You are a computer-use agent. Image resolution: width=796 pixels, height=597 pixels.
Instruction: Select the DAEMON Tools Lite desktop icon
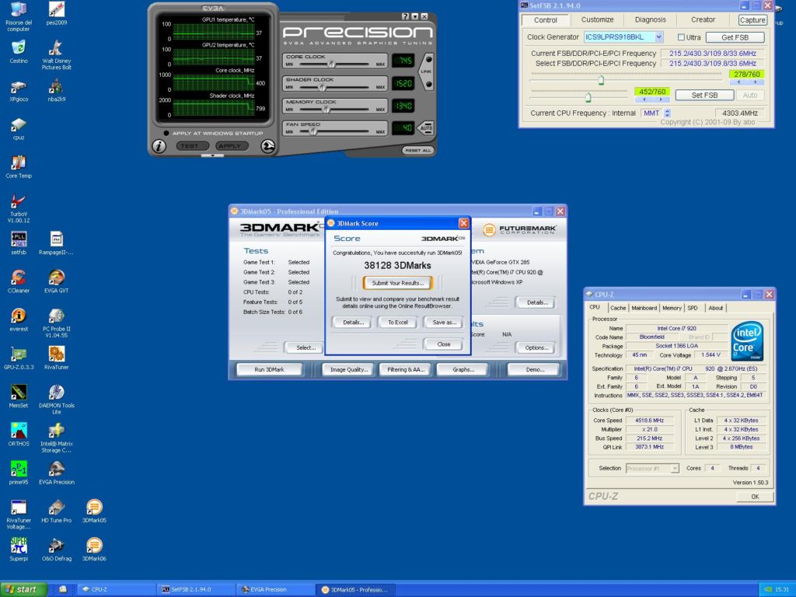pos(56,399)
